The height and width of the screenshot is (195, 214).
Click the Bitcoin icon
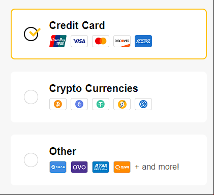click(58, 104)
